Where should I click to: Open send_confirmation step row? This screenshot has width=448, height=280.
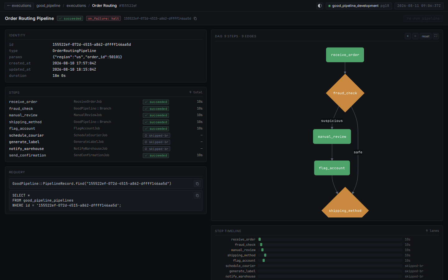point(106,155)
